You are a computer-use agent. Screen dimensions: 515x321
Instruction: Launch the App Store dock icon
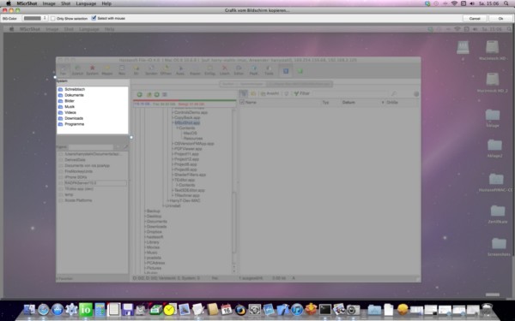coord(58,309)
